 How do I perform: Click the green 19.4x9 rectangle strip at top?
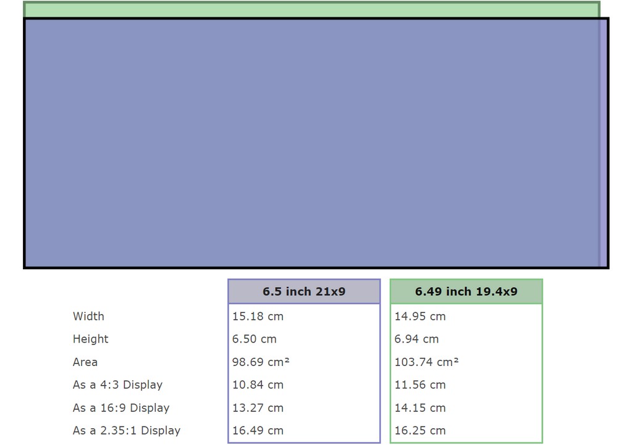(x=311, y=10)
